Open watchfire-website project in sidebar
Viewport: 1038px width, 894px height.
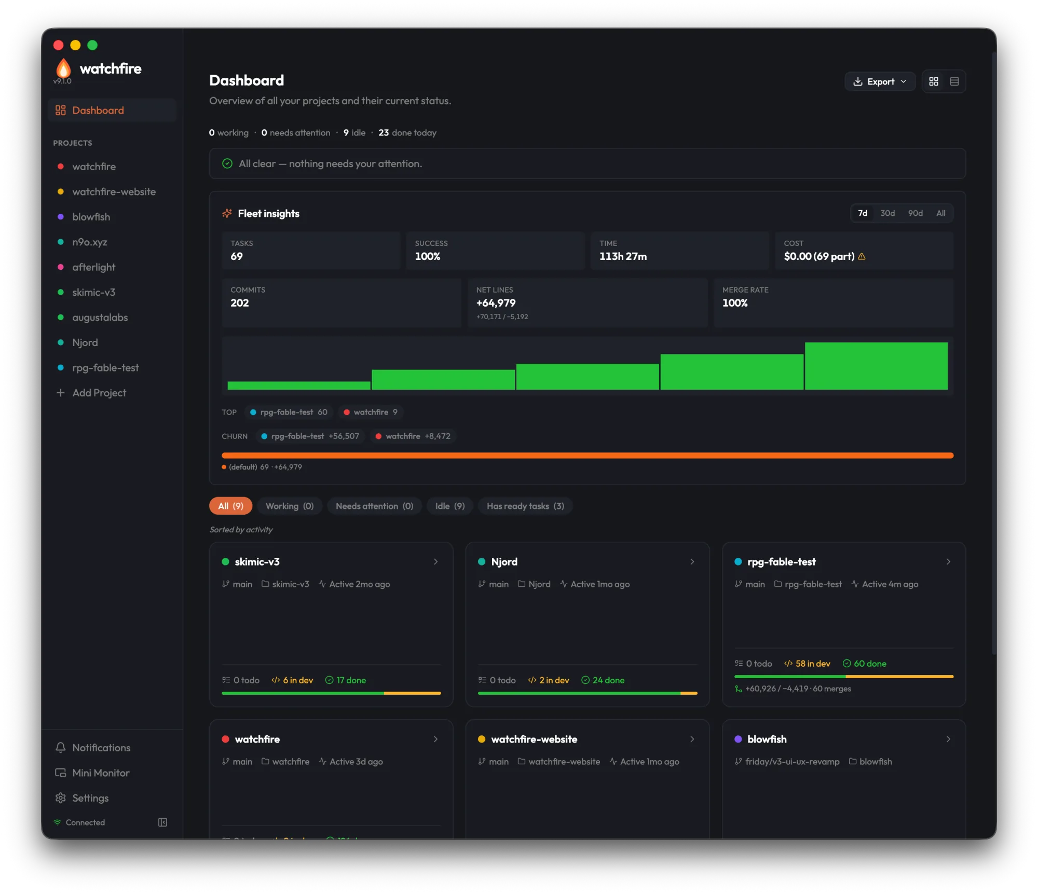tap(112, 191)
